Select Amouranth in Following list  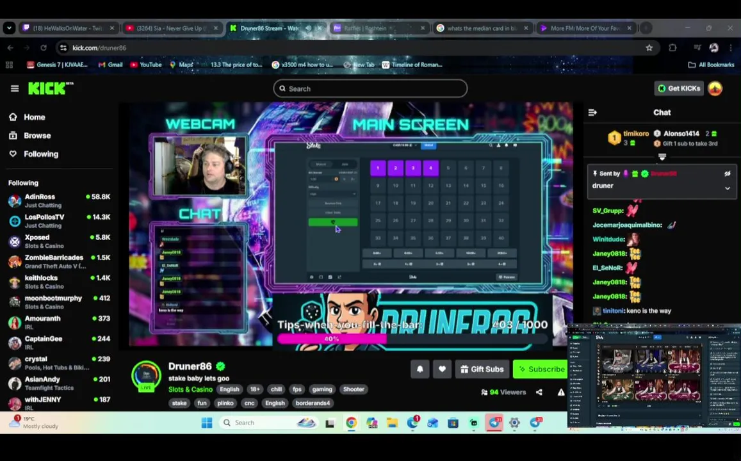click(x=59, y=323)
